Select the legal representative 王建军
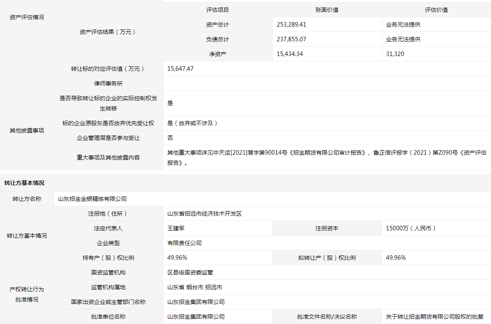 176,228
